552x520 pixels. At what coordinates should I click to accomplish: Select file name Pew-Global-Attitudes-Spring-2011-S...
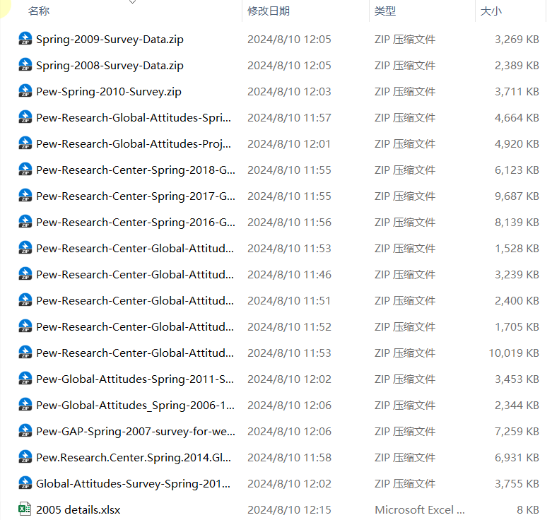pos(135,379)
